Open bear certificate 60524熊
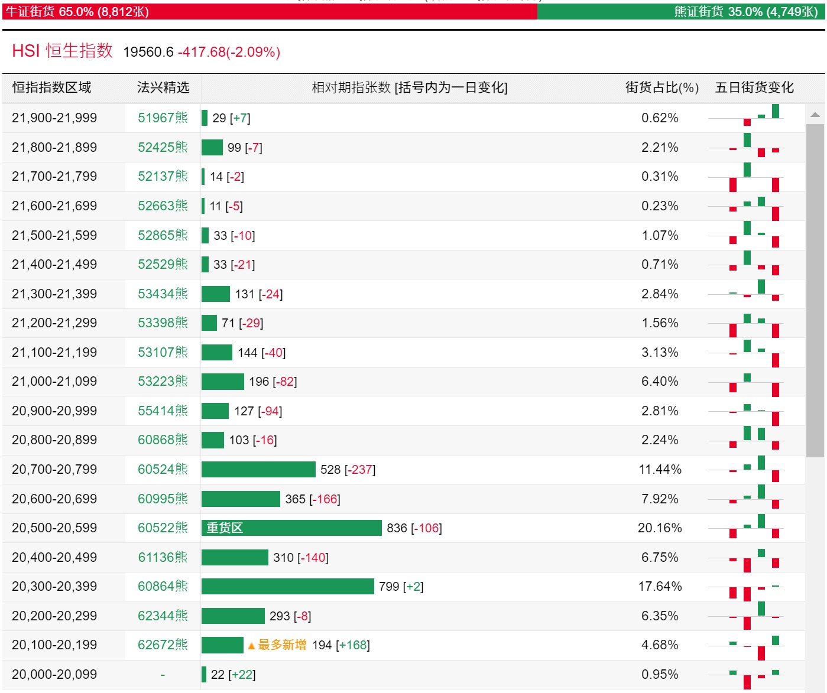The height and width of the screenshot is (693, 827). coord(163,469)
